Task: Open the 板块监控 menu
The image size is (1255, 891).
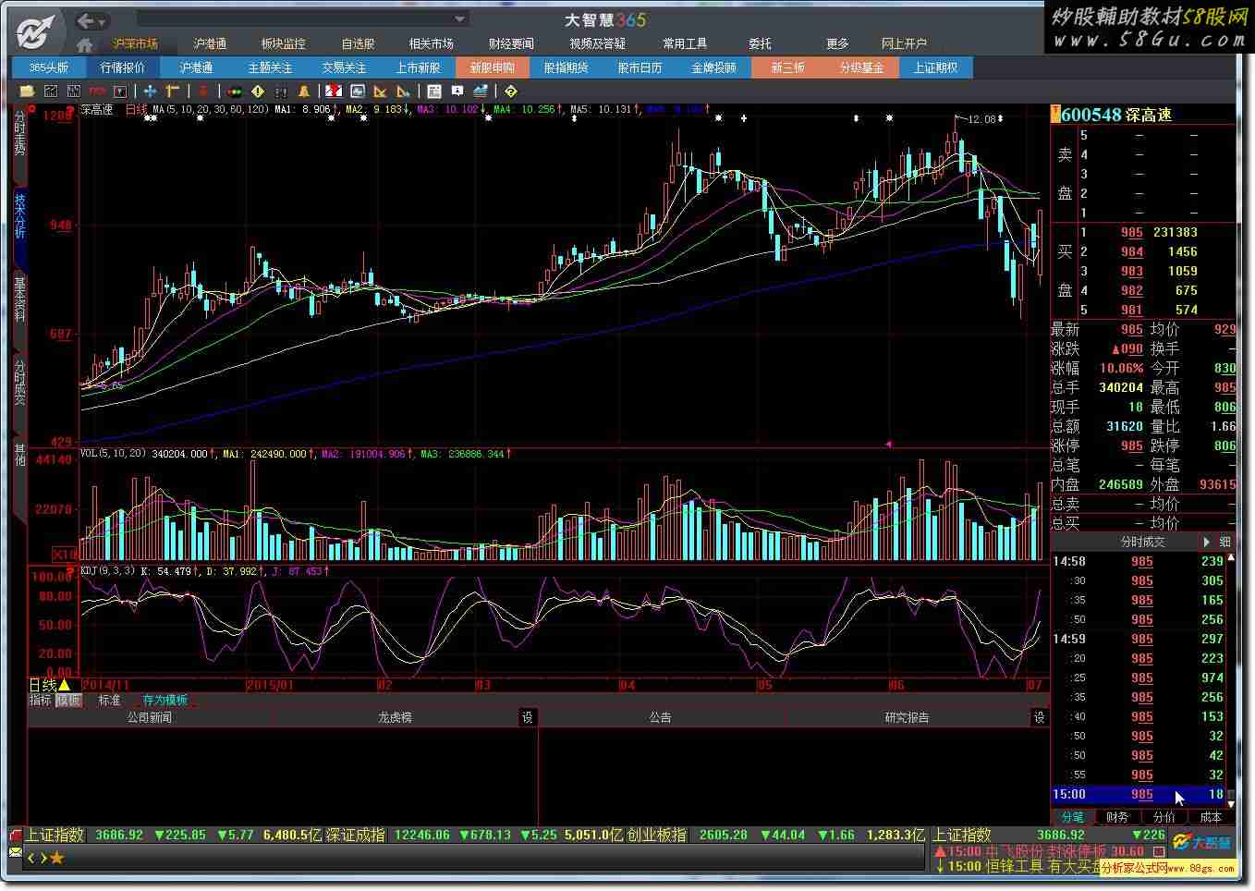Action: (284, 43)
